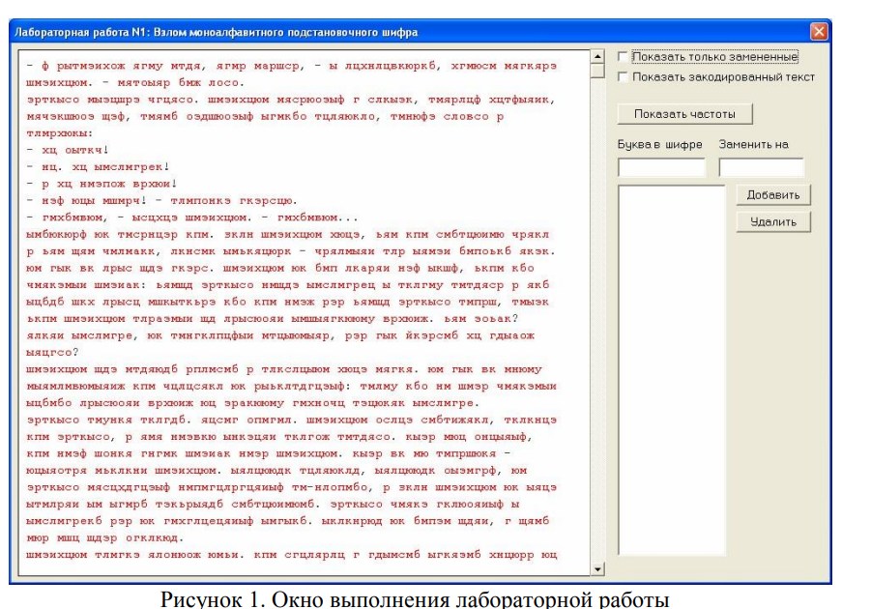Click the line "- хц оыткч" in the text
This screenshot has height=609, width=871.
68,150
